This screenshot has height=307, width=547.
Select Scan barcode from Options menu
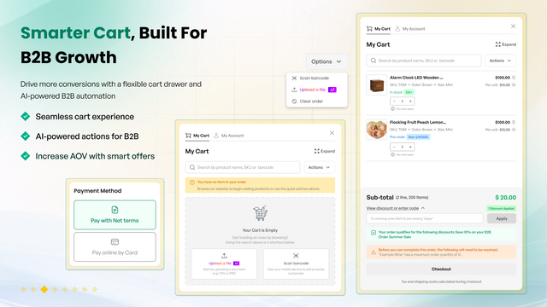pos(314,78)
